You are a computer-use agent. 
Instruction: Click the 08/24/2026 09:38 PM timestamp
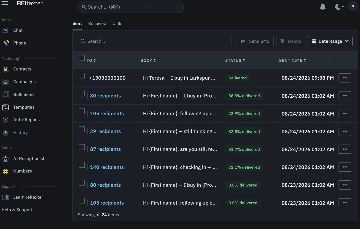(x=307, y=78)
